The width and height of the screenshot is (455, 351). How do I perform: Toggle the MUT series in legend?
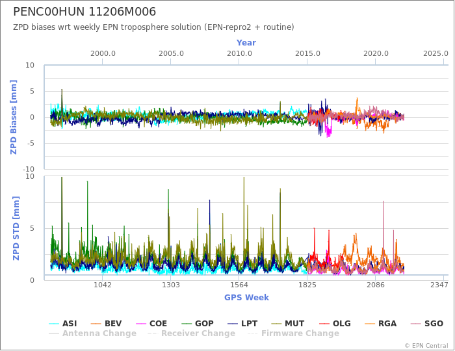click(287, 324)
